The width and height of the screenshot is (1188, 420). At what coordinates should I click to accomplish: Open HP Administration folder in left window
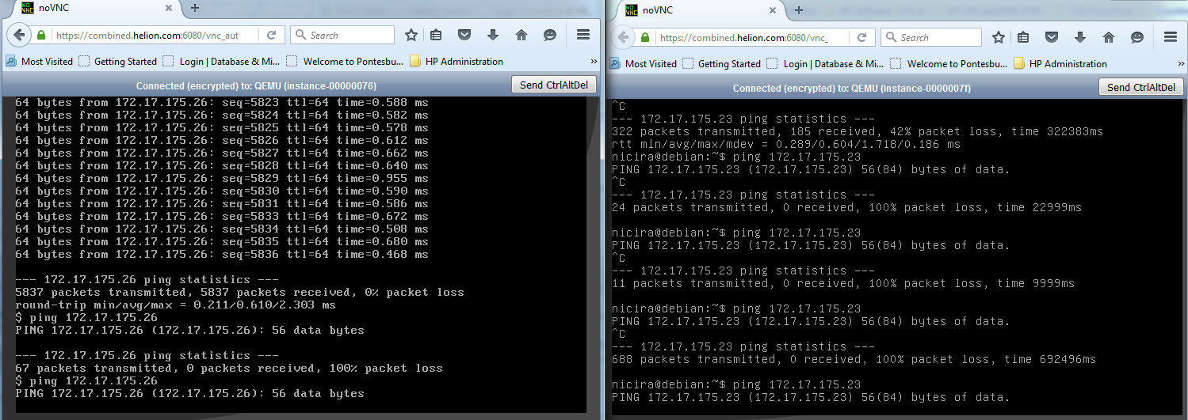[x=456, y=61]
